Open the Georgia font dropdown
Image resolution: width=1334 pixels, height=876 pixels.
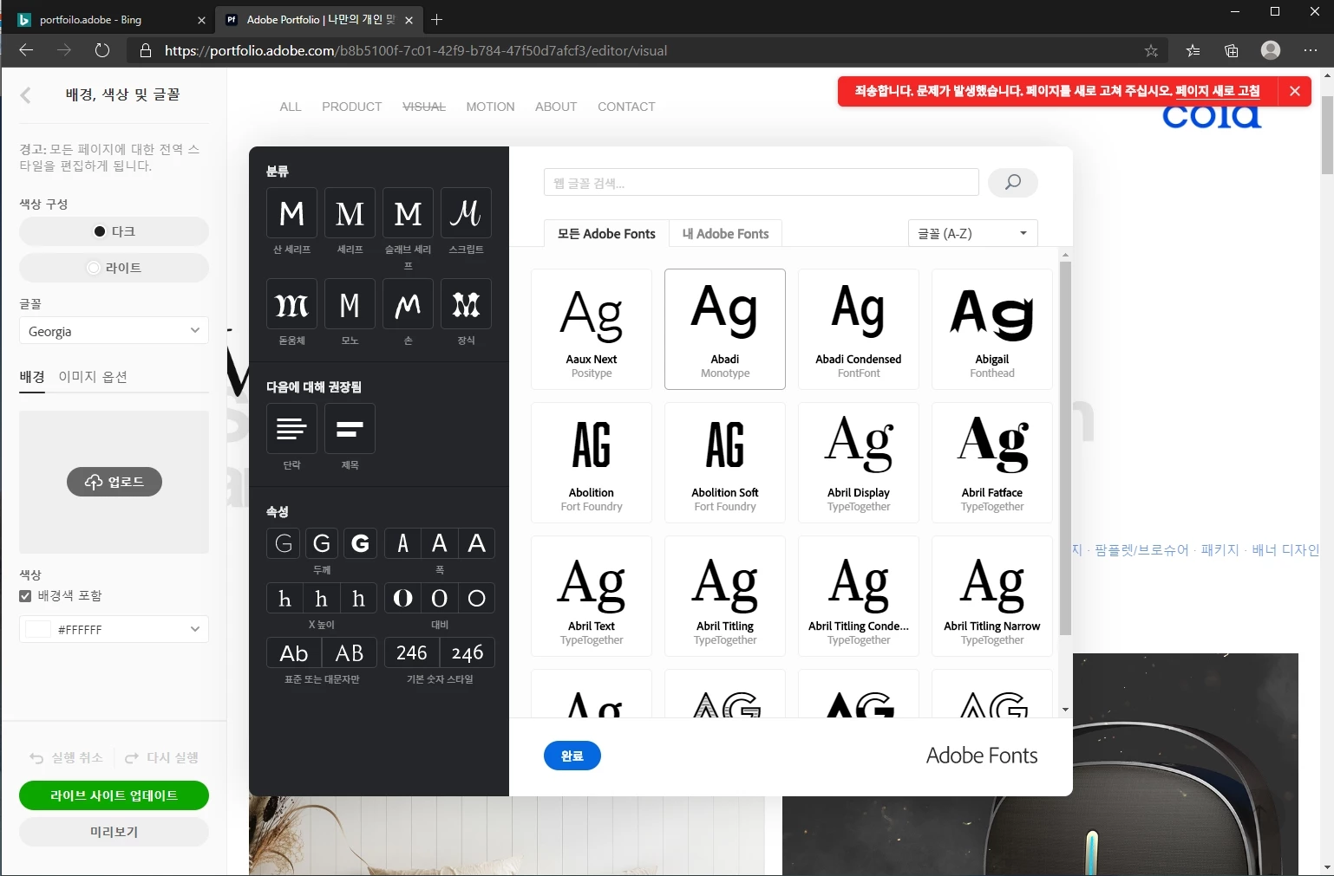[114, 331]
